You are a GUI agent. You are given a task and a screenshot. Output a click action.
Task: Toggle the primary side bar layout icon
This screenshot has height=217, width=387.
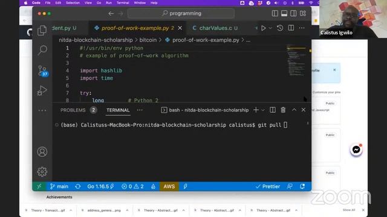coord(275,13)
